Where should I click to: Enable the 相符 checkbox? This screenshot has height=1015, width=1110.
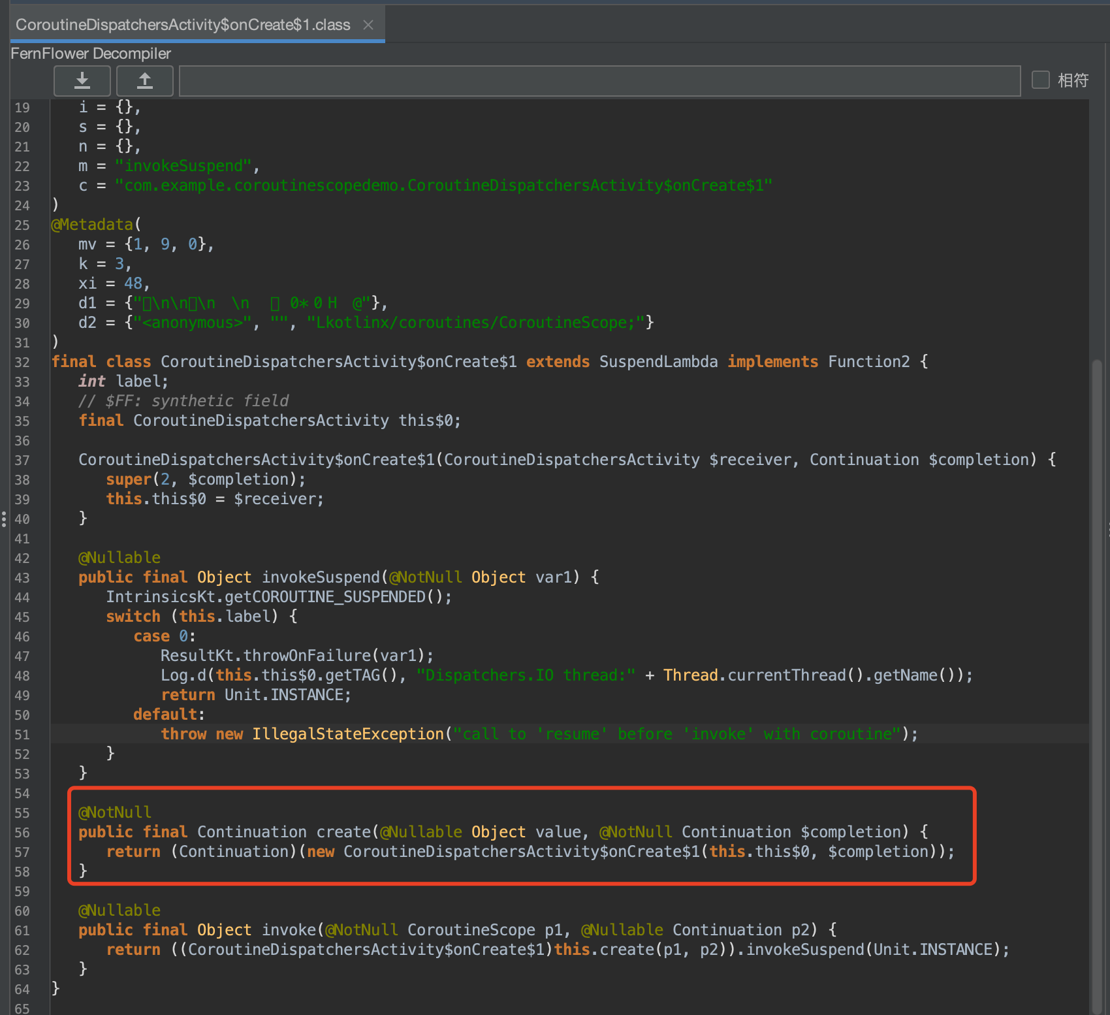[1040, 80]
